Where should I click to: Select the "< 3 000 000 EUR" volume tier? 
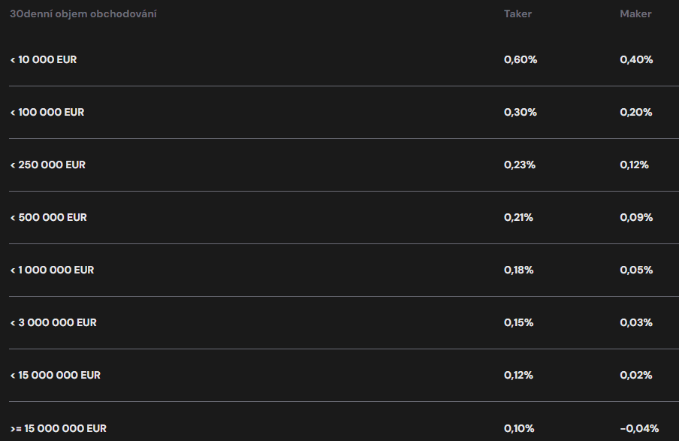coord(53,322)
